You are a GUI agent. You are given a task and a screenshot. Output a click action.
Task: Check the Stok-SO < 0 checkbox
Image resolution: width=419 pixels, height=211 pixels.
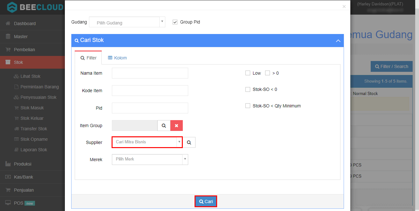point(248,89)
